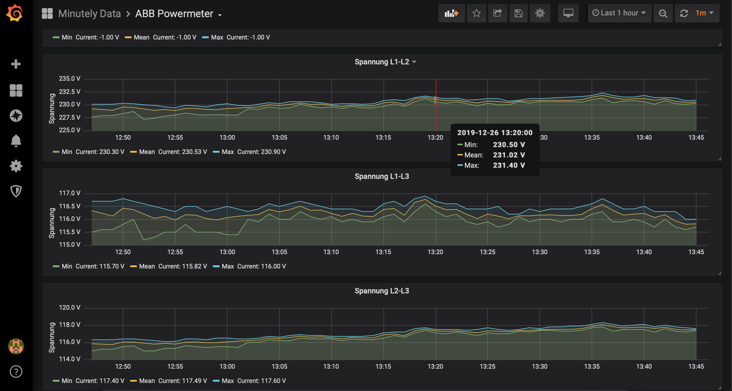Save dashboard using floppy disk icon
This screenshot has width=732, height=391.
[518, 13]
